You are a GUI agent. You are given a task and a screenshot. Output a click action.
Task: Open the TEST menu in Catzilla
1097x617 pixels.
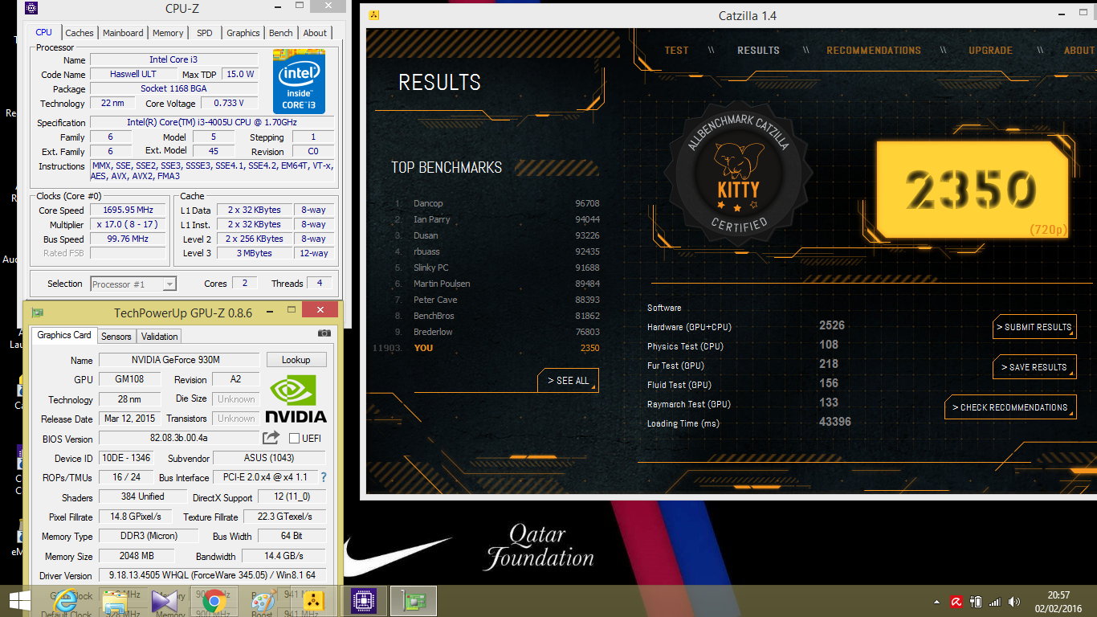pyautogui.click(x=676, y=50)
